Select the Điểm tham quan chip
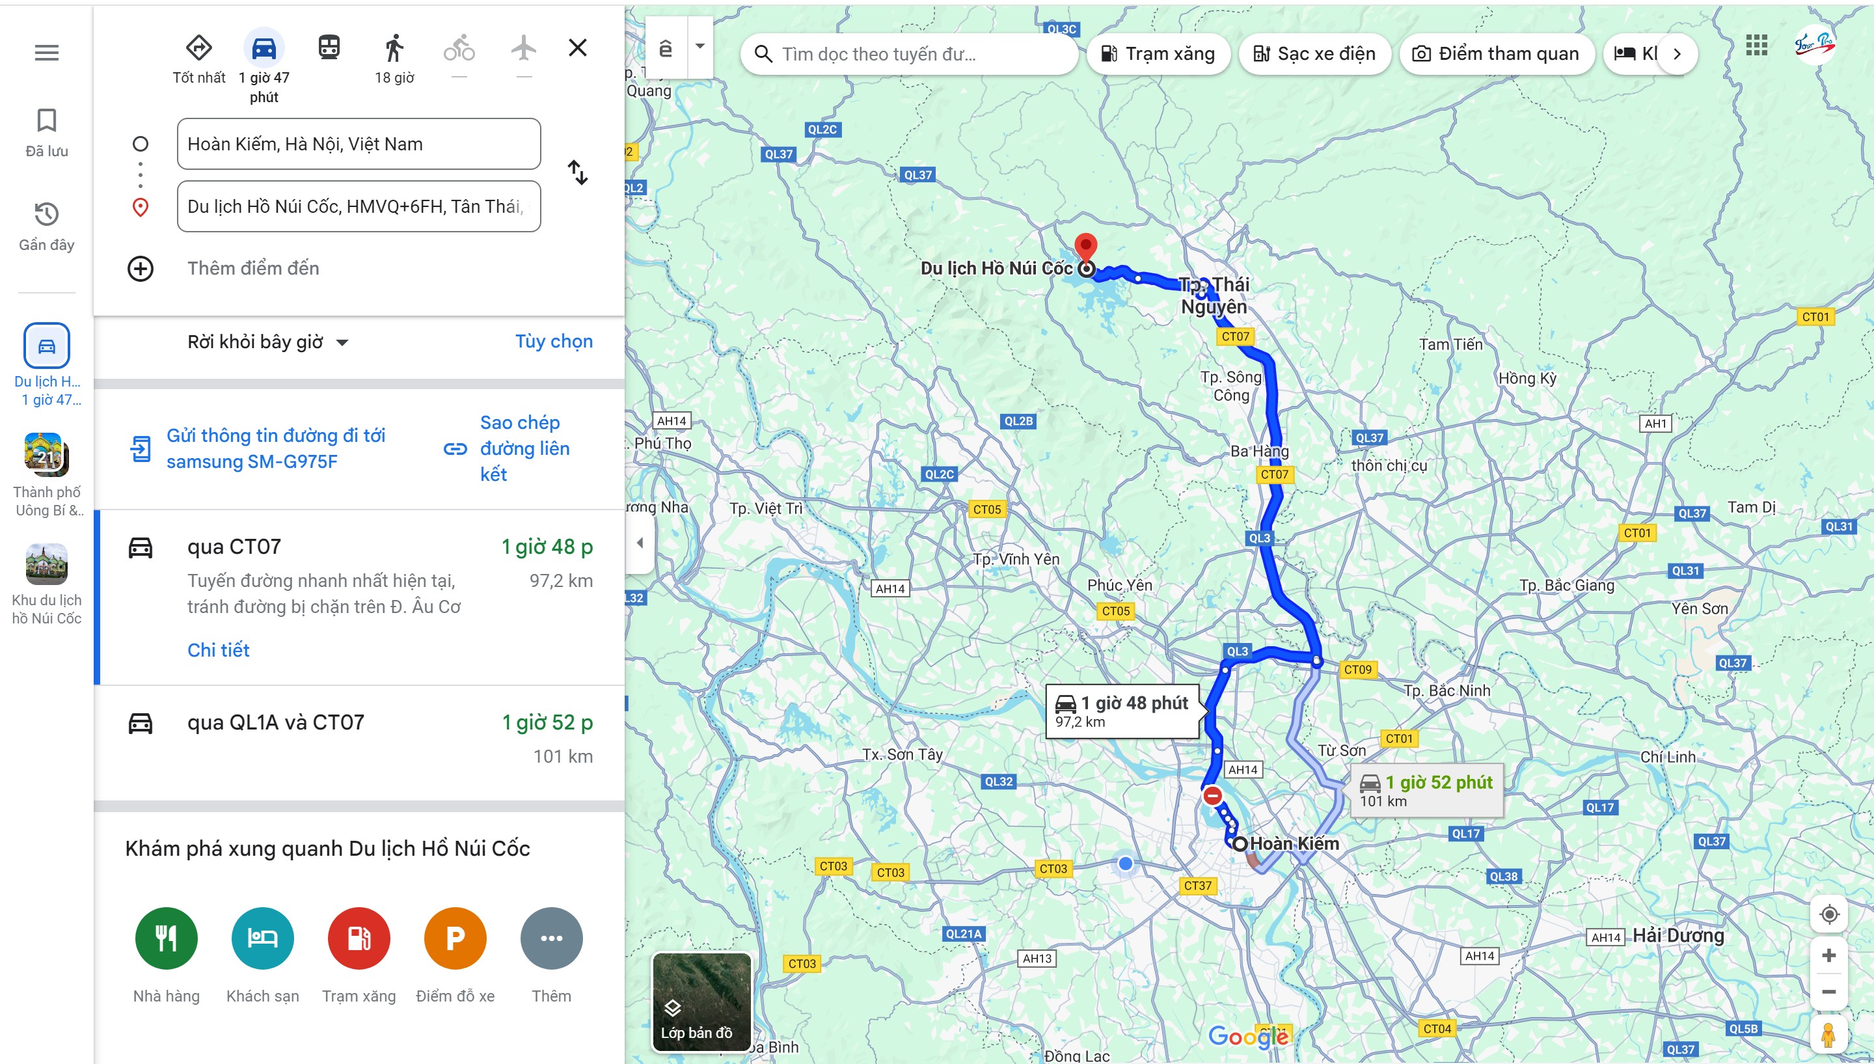The height and width of the screenshot is (1064, 1874). pyautogui.click(x=1497, y=53)
